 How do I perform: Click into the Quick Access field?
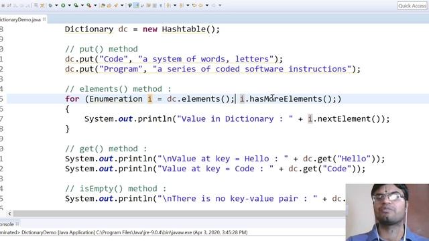pyautogui.click(x=412, y=6)
